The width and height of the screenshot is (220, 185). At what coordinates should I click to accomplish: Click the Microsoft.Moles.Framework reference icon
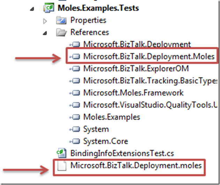pyautogui.click(x=75, y=93)
